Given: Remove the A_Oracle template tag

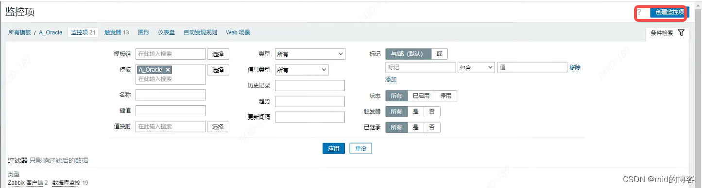Looking at the screenshot, I should click(168, 70).
